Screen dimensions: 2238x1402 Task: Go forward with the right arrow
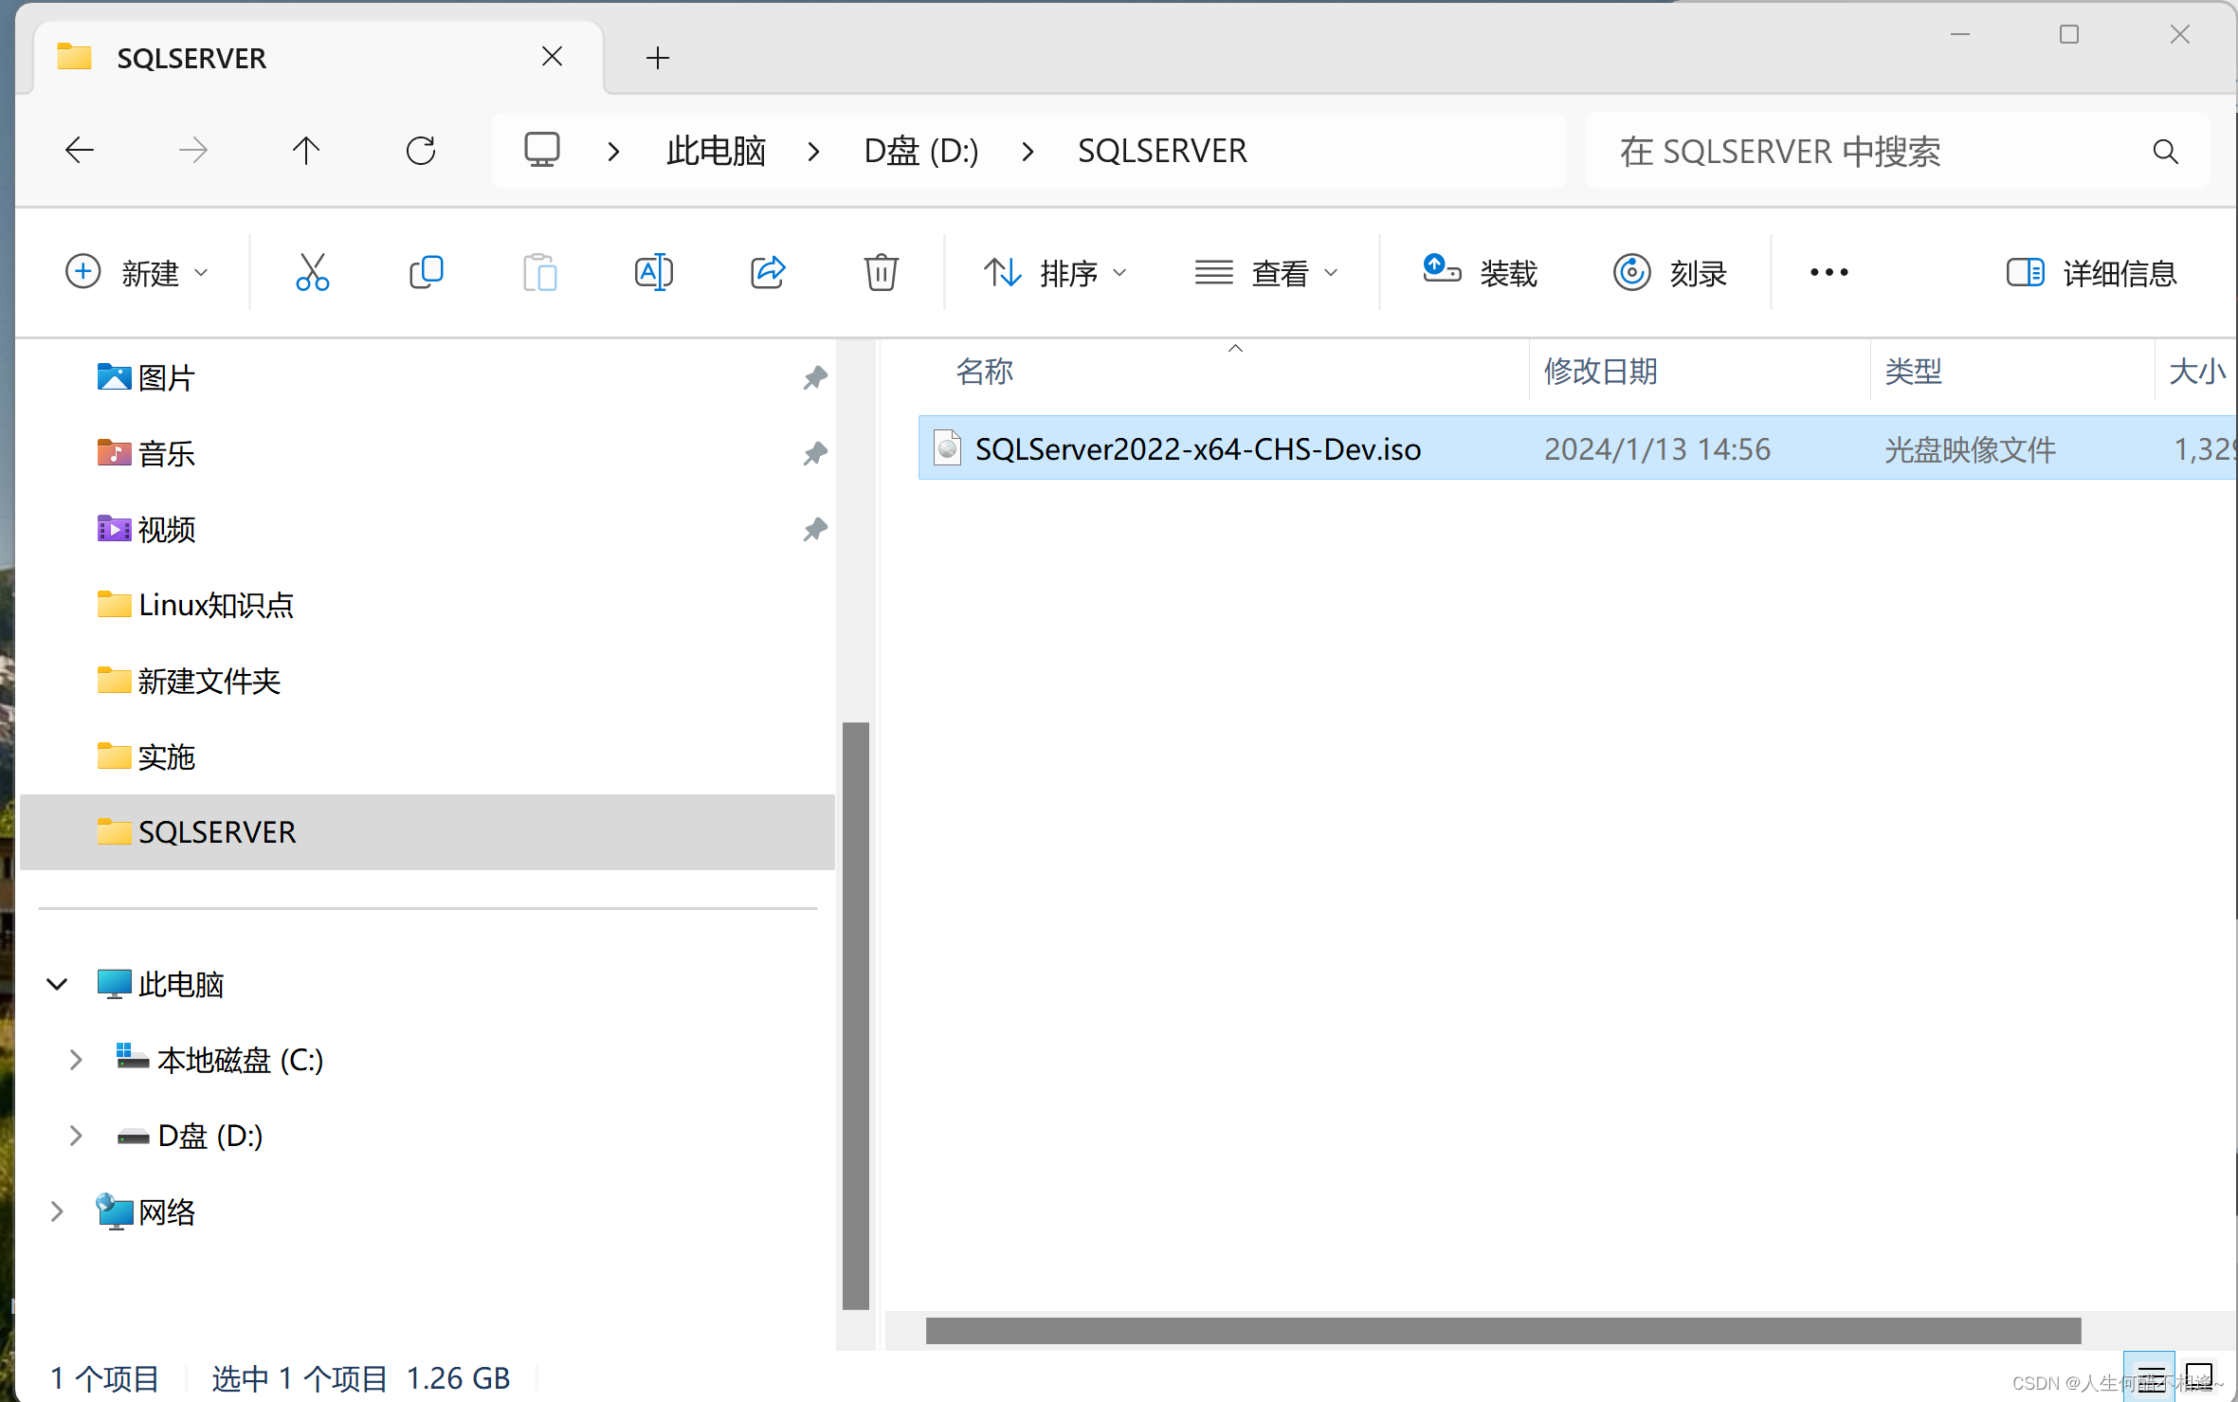(x=192, y=150)
